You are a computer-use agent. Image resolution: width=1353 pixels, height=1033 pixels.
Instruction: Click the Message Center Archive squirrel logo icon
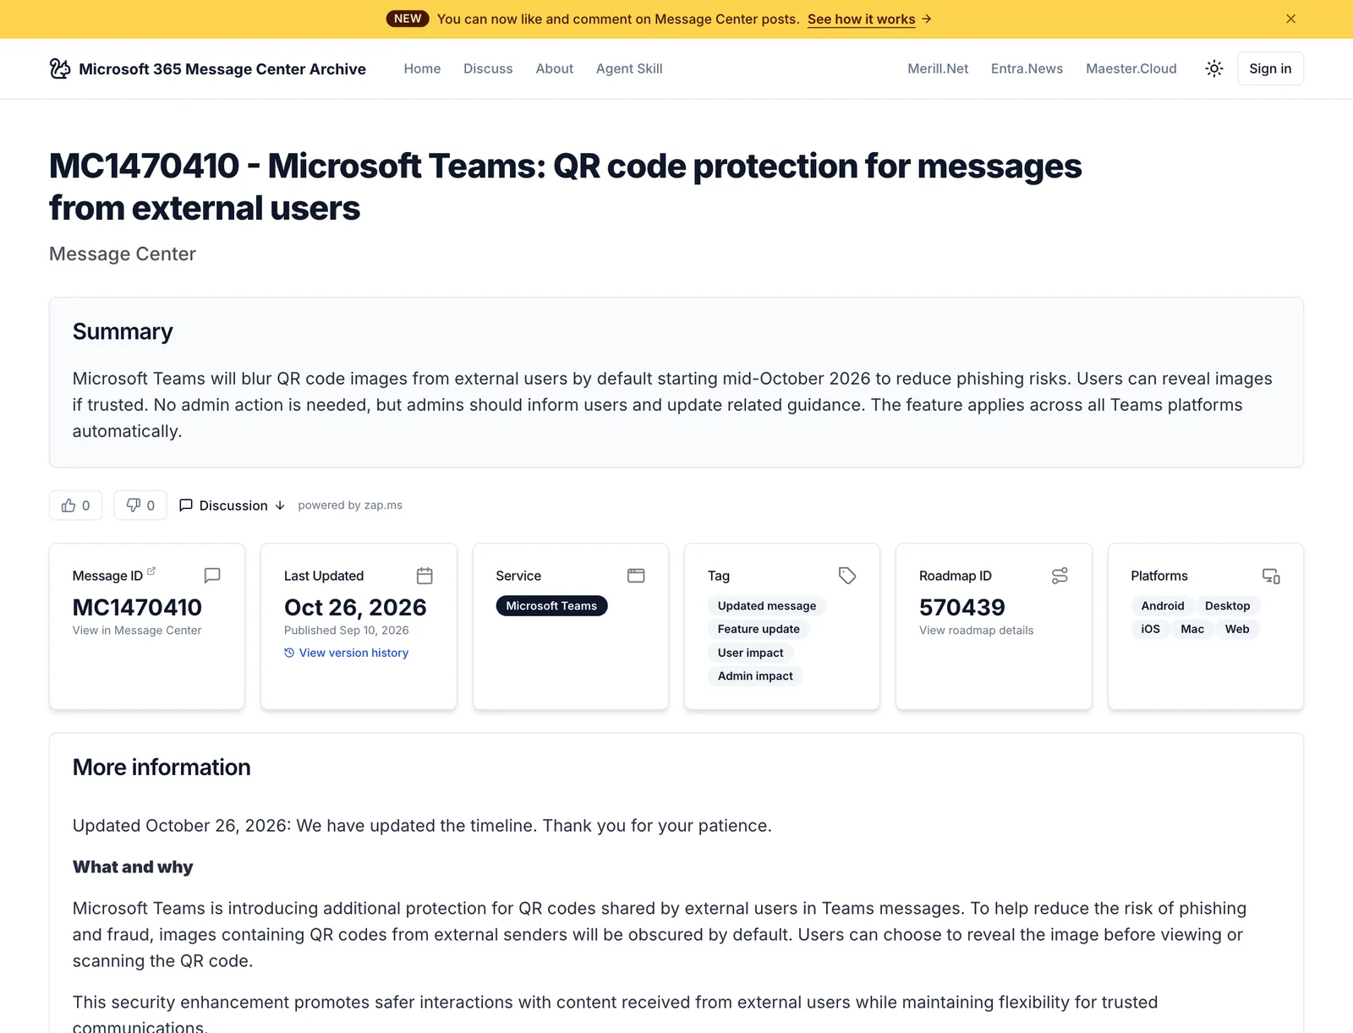pos(60,68)
